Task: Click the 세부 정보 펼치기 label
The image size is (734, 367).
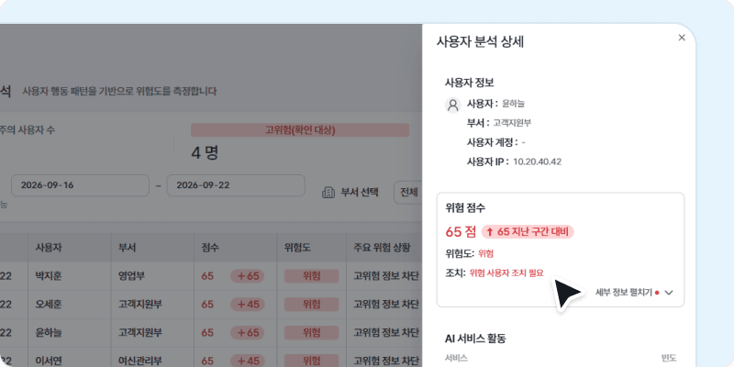Action: pyautogui.click(x=624, y=292)
